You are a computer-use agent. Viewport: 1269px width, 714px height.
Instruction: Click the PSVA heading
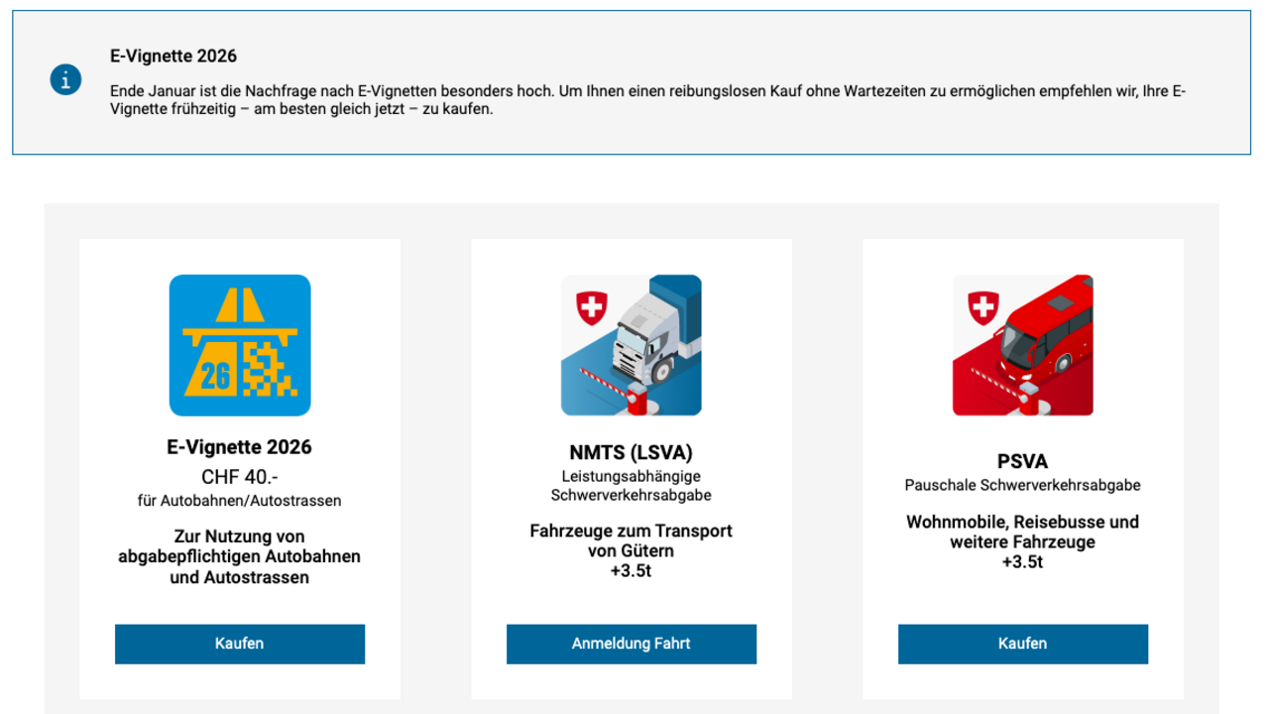[x=1022, y=461]
